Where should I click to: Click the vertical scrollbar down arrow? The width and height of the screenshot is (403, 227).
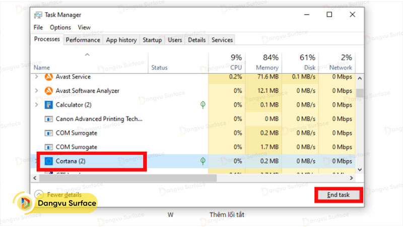[x=360, y=170]
